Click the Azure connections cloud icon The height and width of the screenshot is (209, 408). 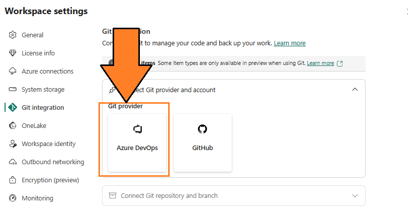click(x=13, y=72)
